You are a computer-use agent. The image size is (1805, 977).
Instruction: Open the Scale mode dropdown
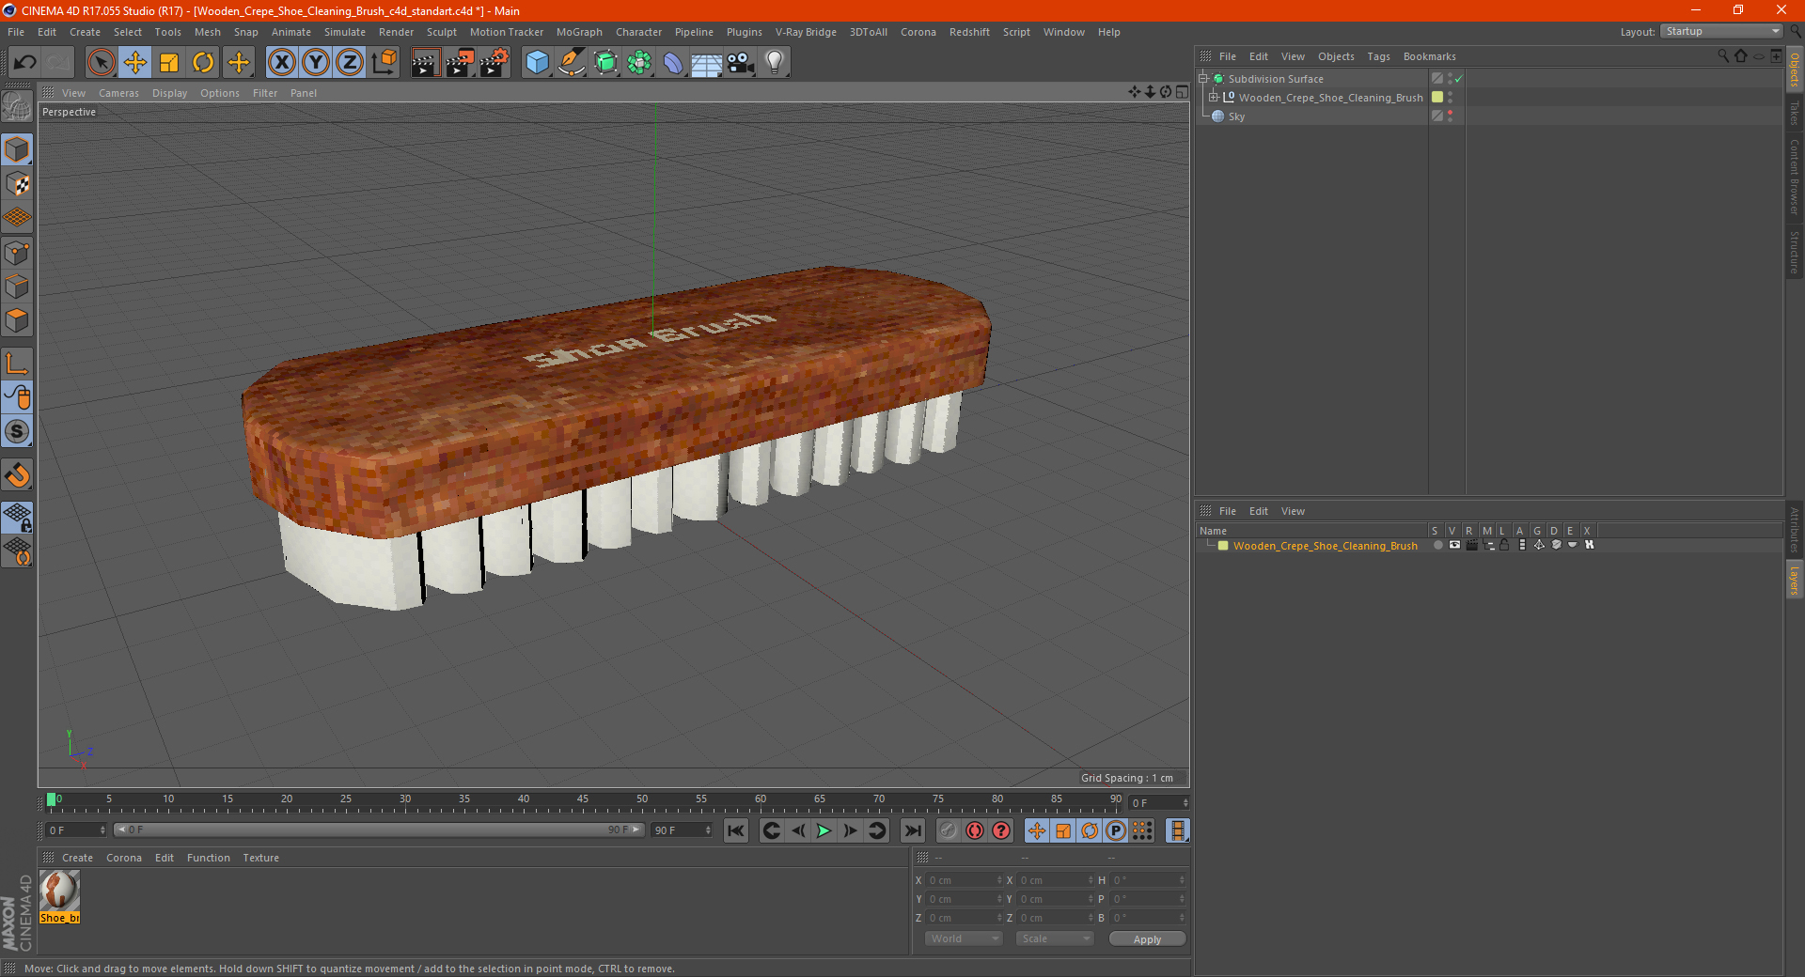click(x=1055, y=938)
